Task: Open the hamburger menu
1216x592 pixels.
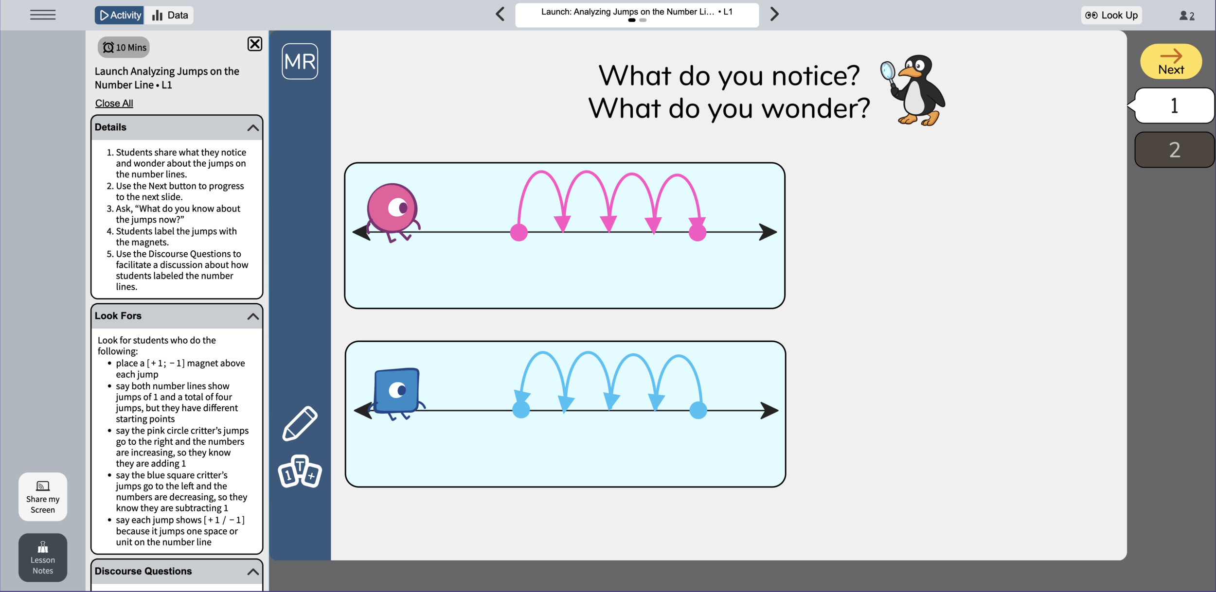Action: tap(43, 15)
